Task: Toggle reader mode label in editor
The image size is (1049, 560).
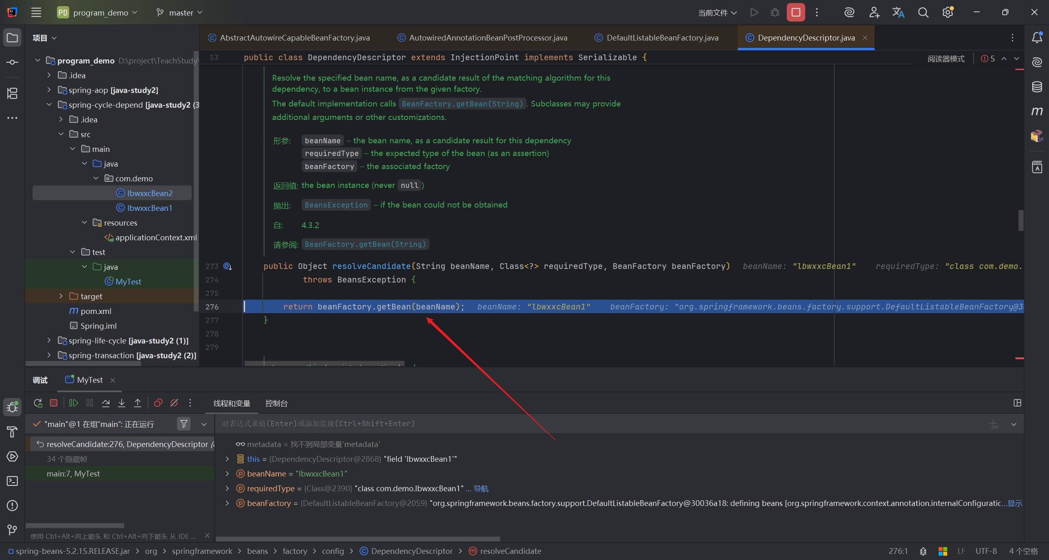Action: pos(946,59)
